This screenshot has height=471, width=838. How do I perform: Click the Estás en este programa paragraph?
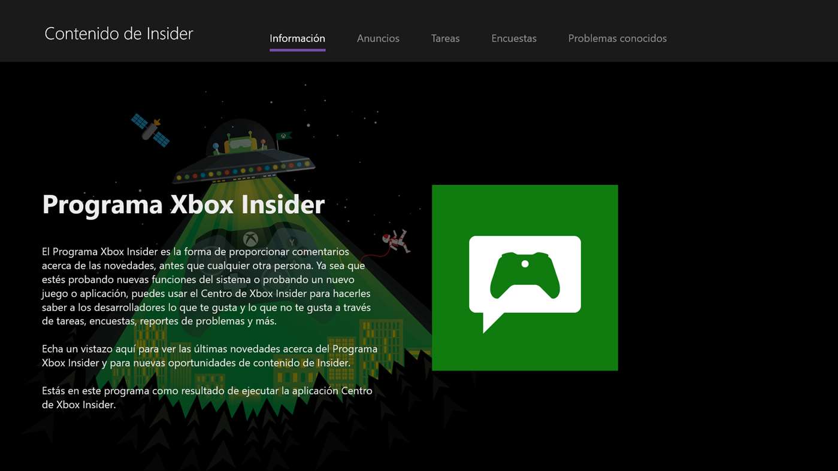(x=207, y=397)
